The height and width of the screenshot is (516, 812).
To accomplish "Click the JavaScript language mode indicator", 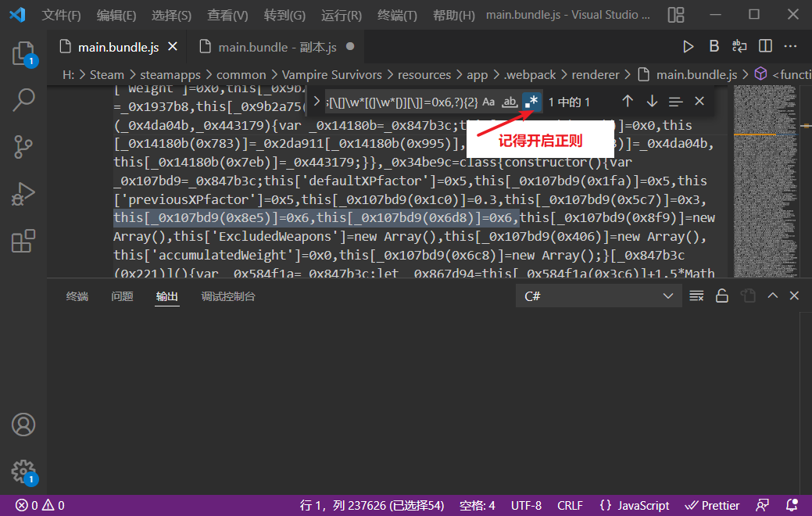I will (x=635, y=506).
